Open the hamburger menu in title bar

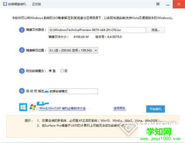coord(158,4)
